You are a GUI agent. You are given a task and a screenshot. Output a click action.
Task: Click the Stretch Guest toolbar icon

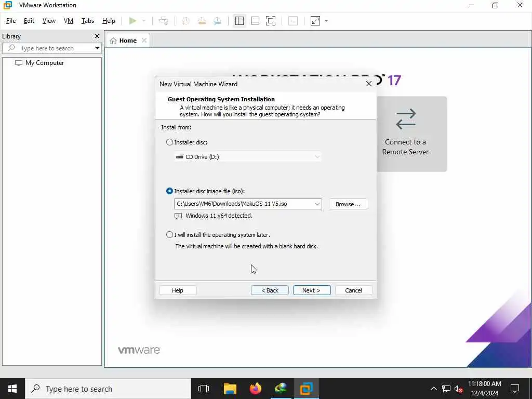click(315, 21)
